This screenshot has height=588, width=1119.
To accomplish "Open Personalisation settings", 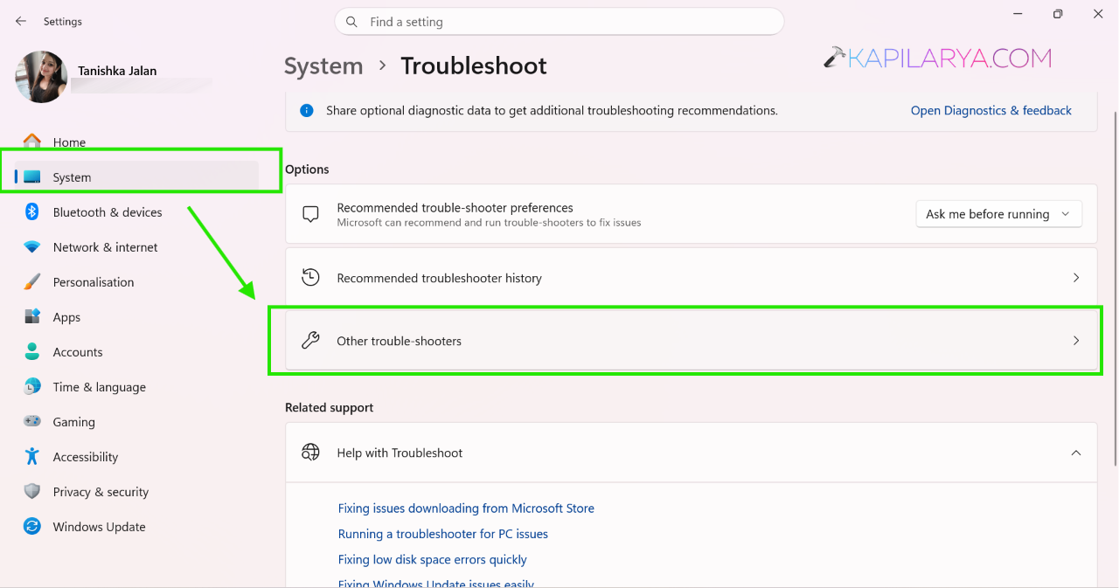I will tap(94, 282).
